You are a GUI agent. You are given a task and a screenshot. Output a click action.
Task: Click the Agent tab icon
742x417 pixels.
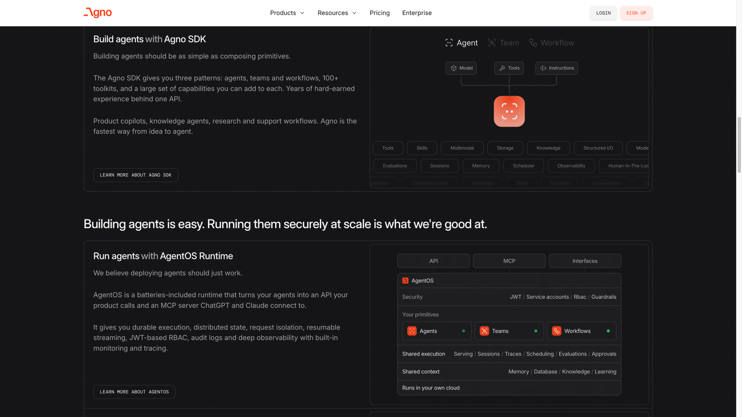(x=449, y=43)
